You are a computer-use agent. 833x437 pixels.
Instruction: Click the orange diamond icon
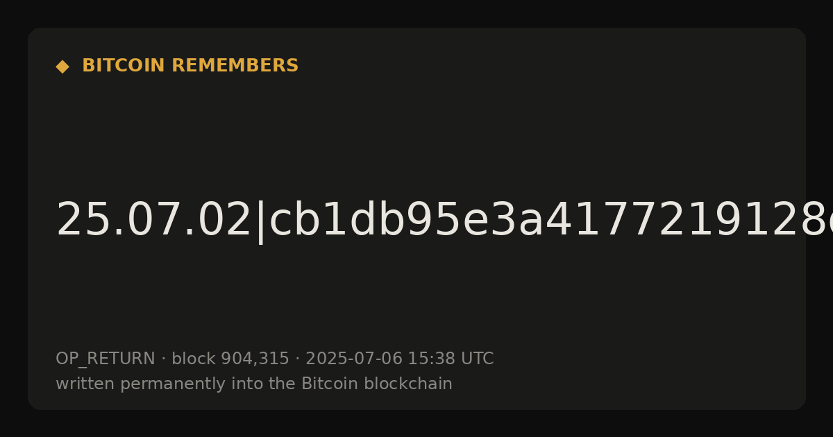(62, 67)
